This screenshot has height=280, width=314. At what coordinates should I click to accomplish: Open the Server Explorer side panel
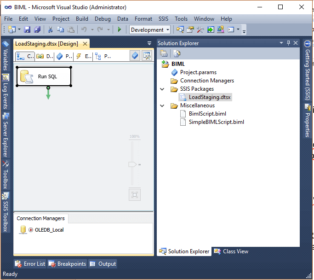pos(6,135)
